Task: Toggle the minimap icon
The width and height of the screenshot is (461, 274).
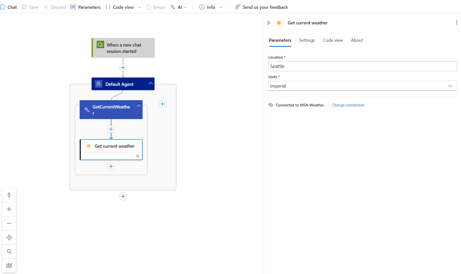Action: coord(9,265)
